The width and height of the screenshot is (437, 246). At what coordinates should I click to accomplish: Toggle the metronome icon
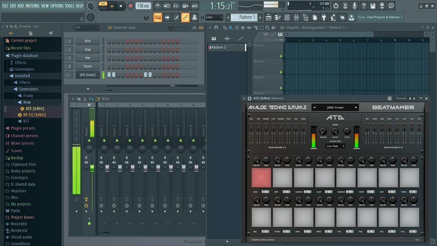coord(158,6)
